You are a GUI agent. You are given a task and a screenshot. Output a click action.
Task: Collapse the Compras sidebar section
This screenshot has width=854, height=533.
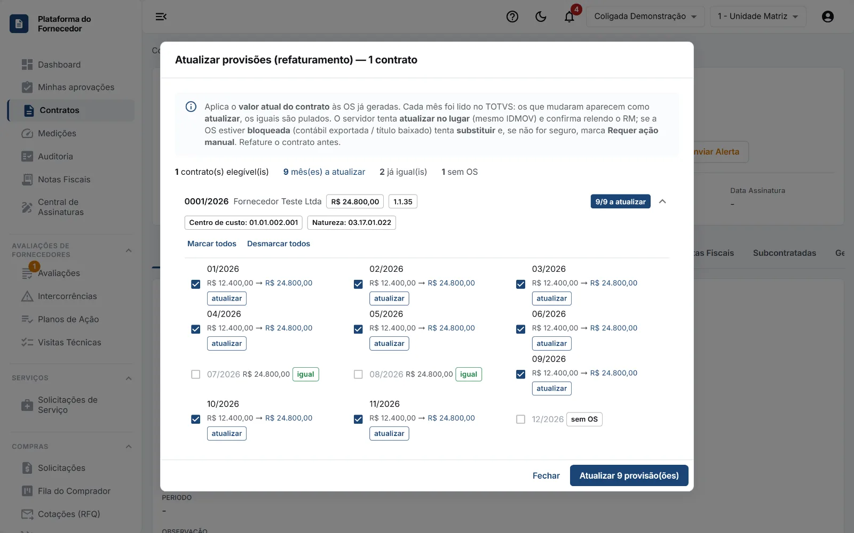129,447
